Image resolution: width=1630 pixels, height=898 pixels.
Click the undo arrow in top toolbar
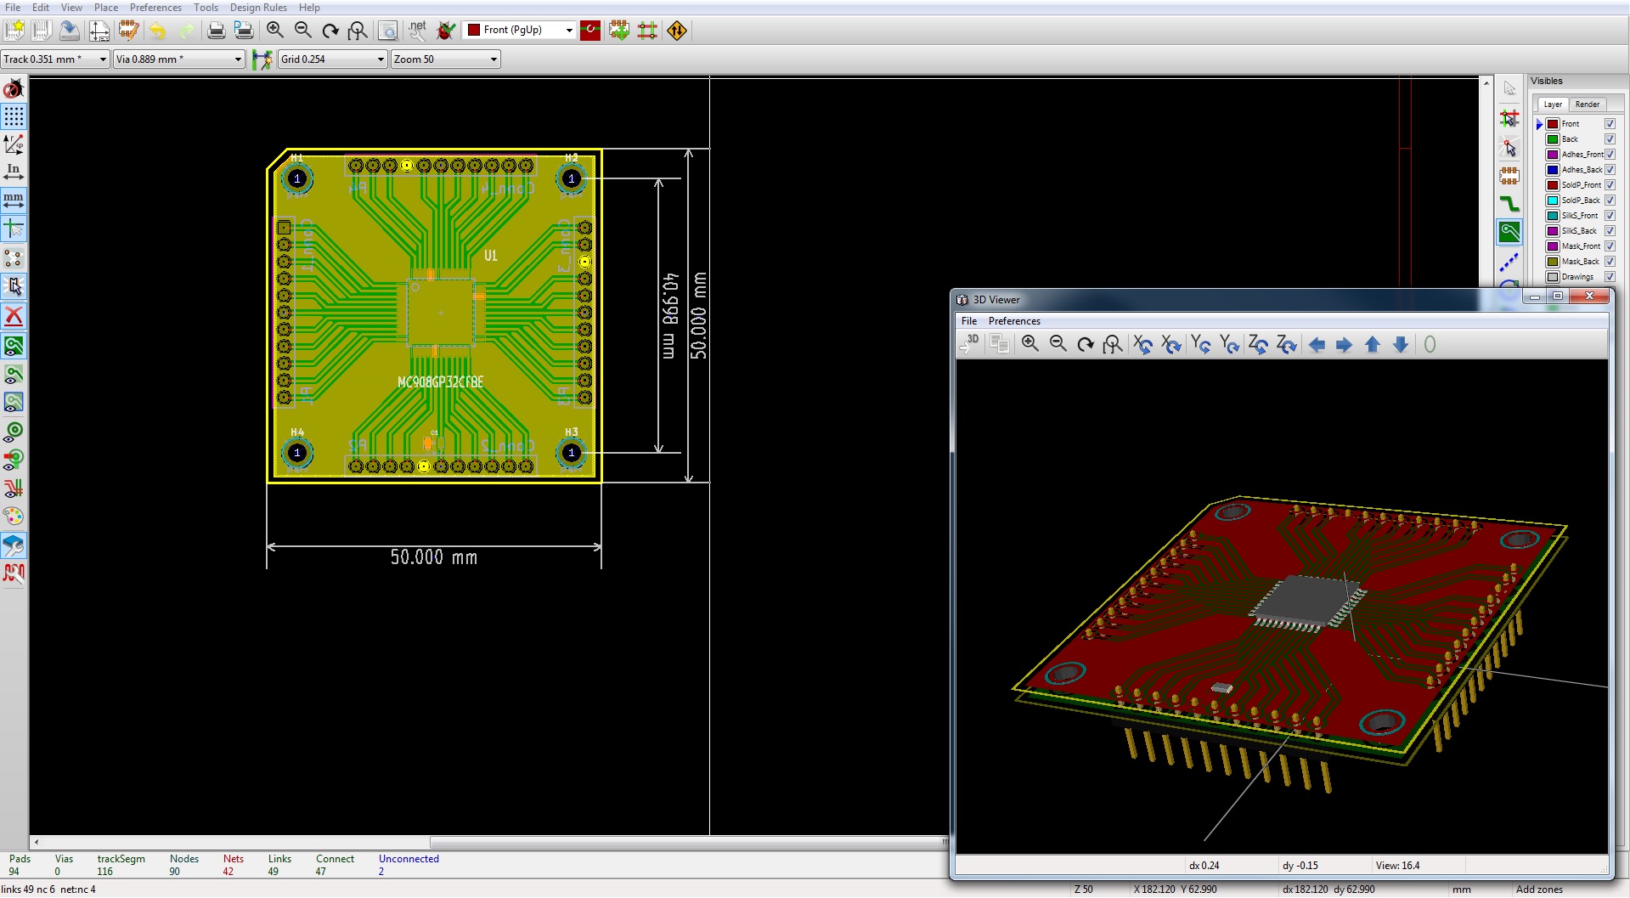click(x=158, y=31)
